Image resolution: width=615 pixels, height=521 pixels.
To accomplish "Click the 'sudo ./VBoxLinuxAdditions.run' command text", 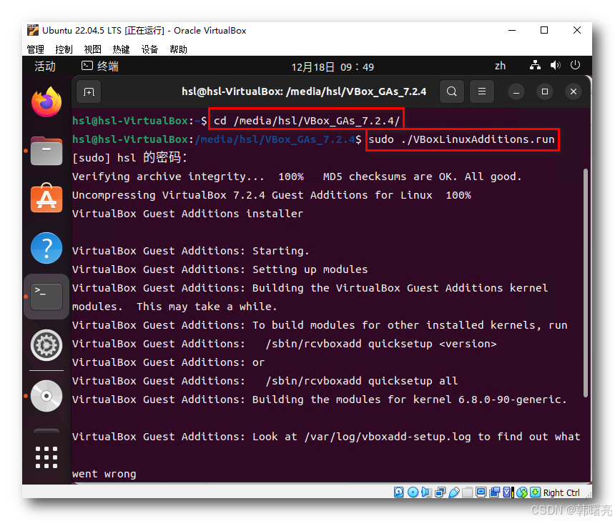I will (x=462, y=139).
